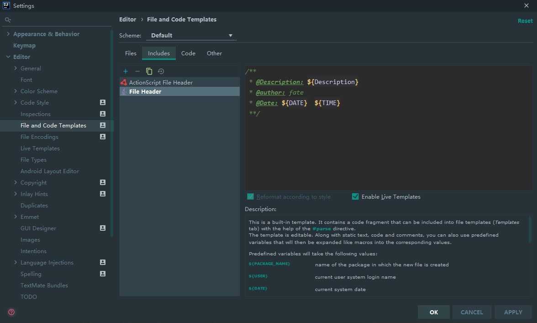537x323 pixels.
Task: Add a new include template with plus icon
Action: coord(125,71)
